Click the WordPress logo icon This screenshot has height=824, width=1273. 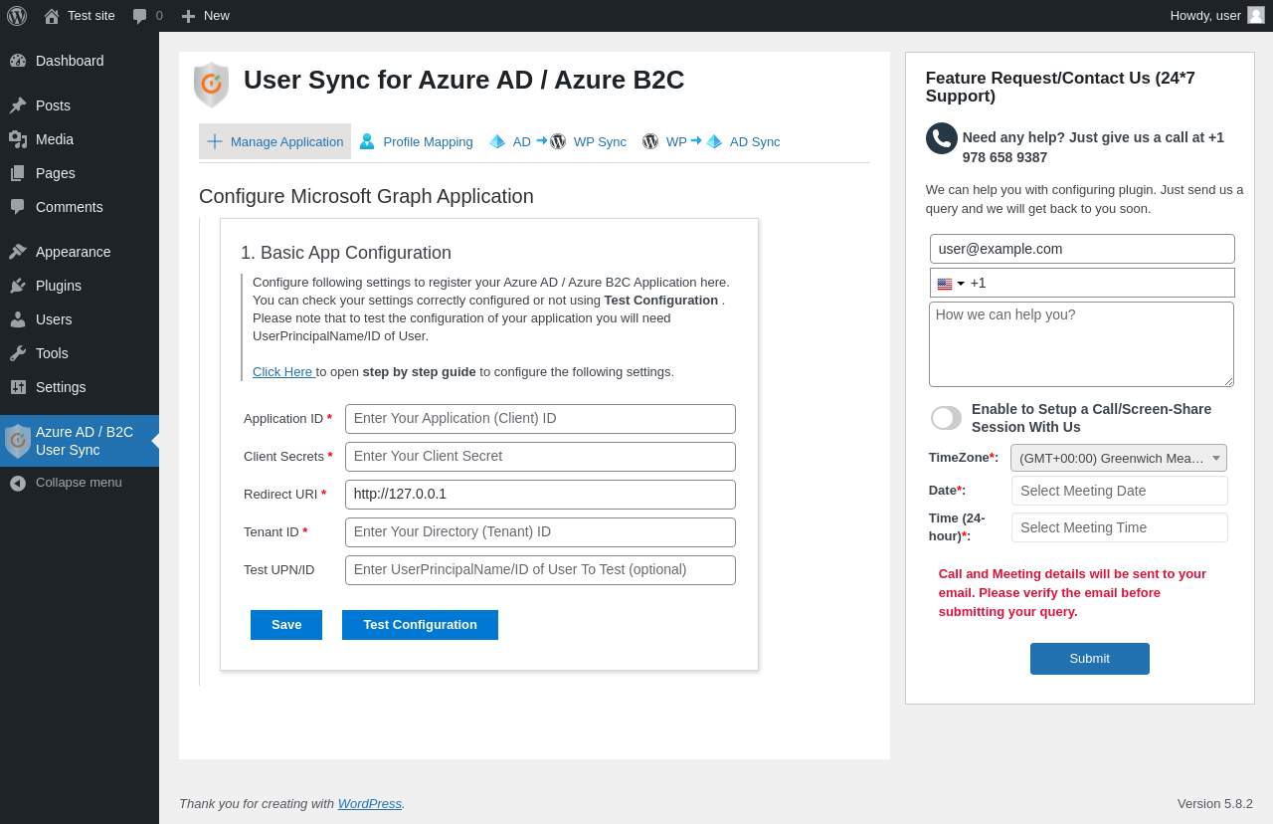coord(17,16)
